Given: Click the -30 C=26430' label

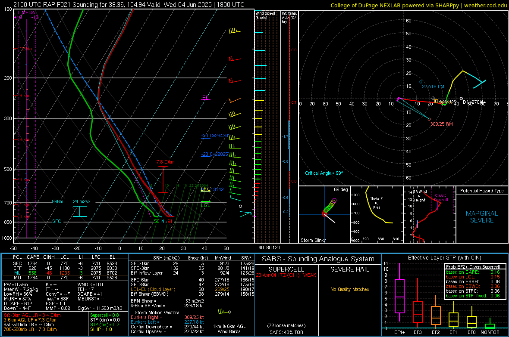Looking at the screenshot, I should point(215,136).
